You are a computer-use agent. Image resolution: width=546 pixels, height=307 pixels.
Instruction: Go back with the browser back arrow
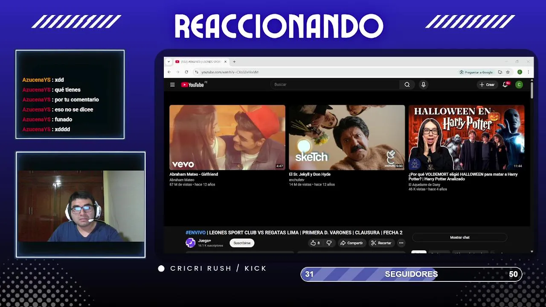coord(169,72)
